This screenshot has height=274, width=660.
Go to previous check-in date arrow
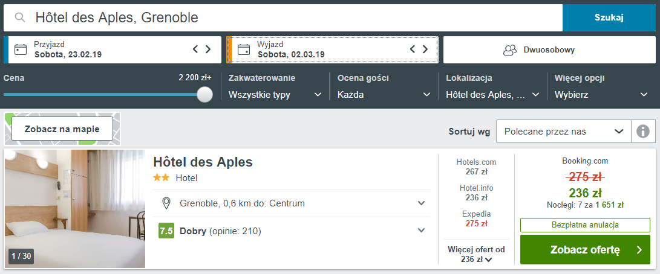click(195, 49)
